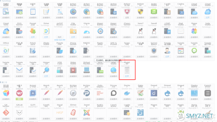Image resolution: width=217 pixels, height=122 pixels.
Task: Open the Text Editor package icon
Action: 46,12
